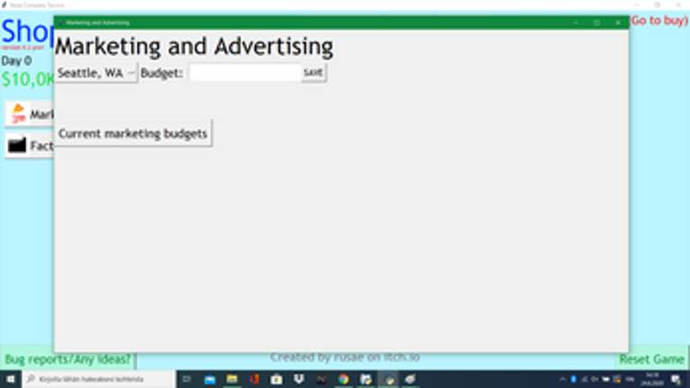Click the red (Go to buy) text
The image size is (690, 388).
[659, 20]
